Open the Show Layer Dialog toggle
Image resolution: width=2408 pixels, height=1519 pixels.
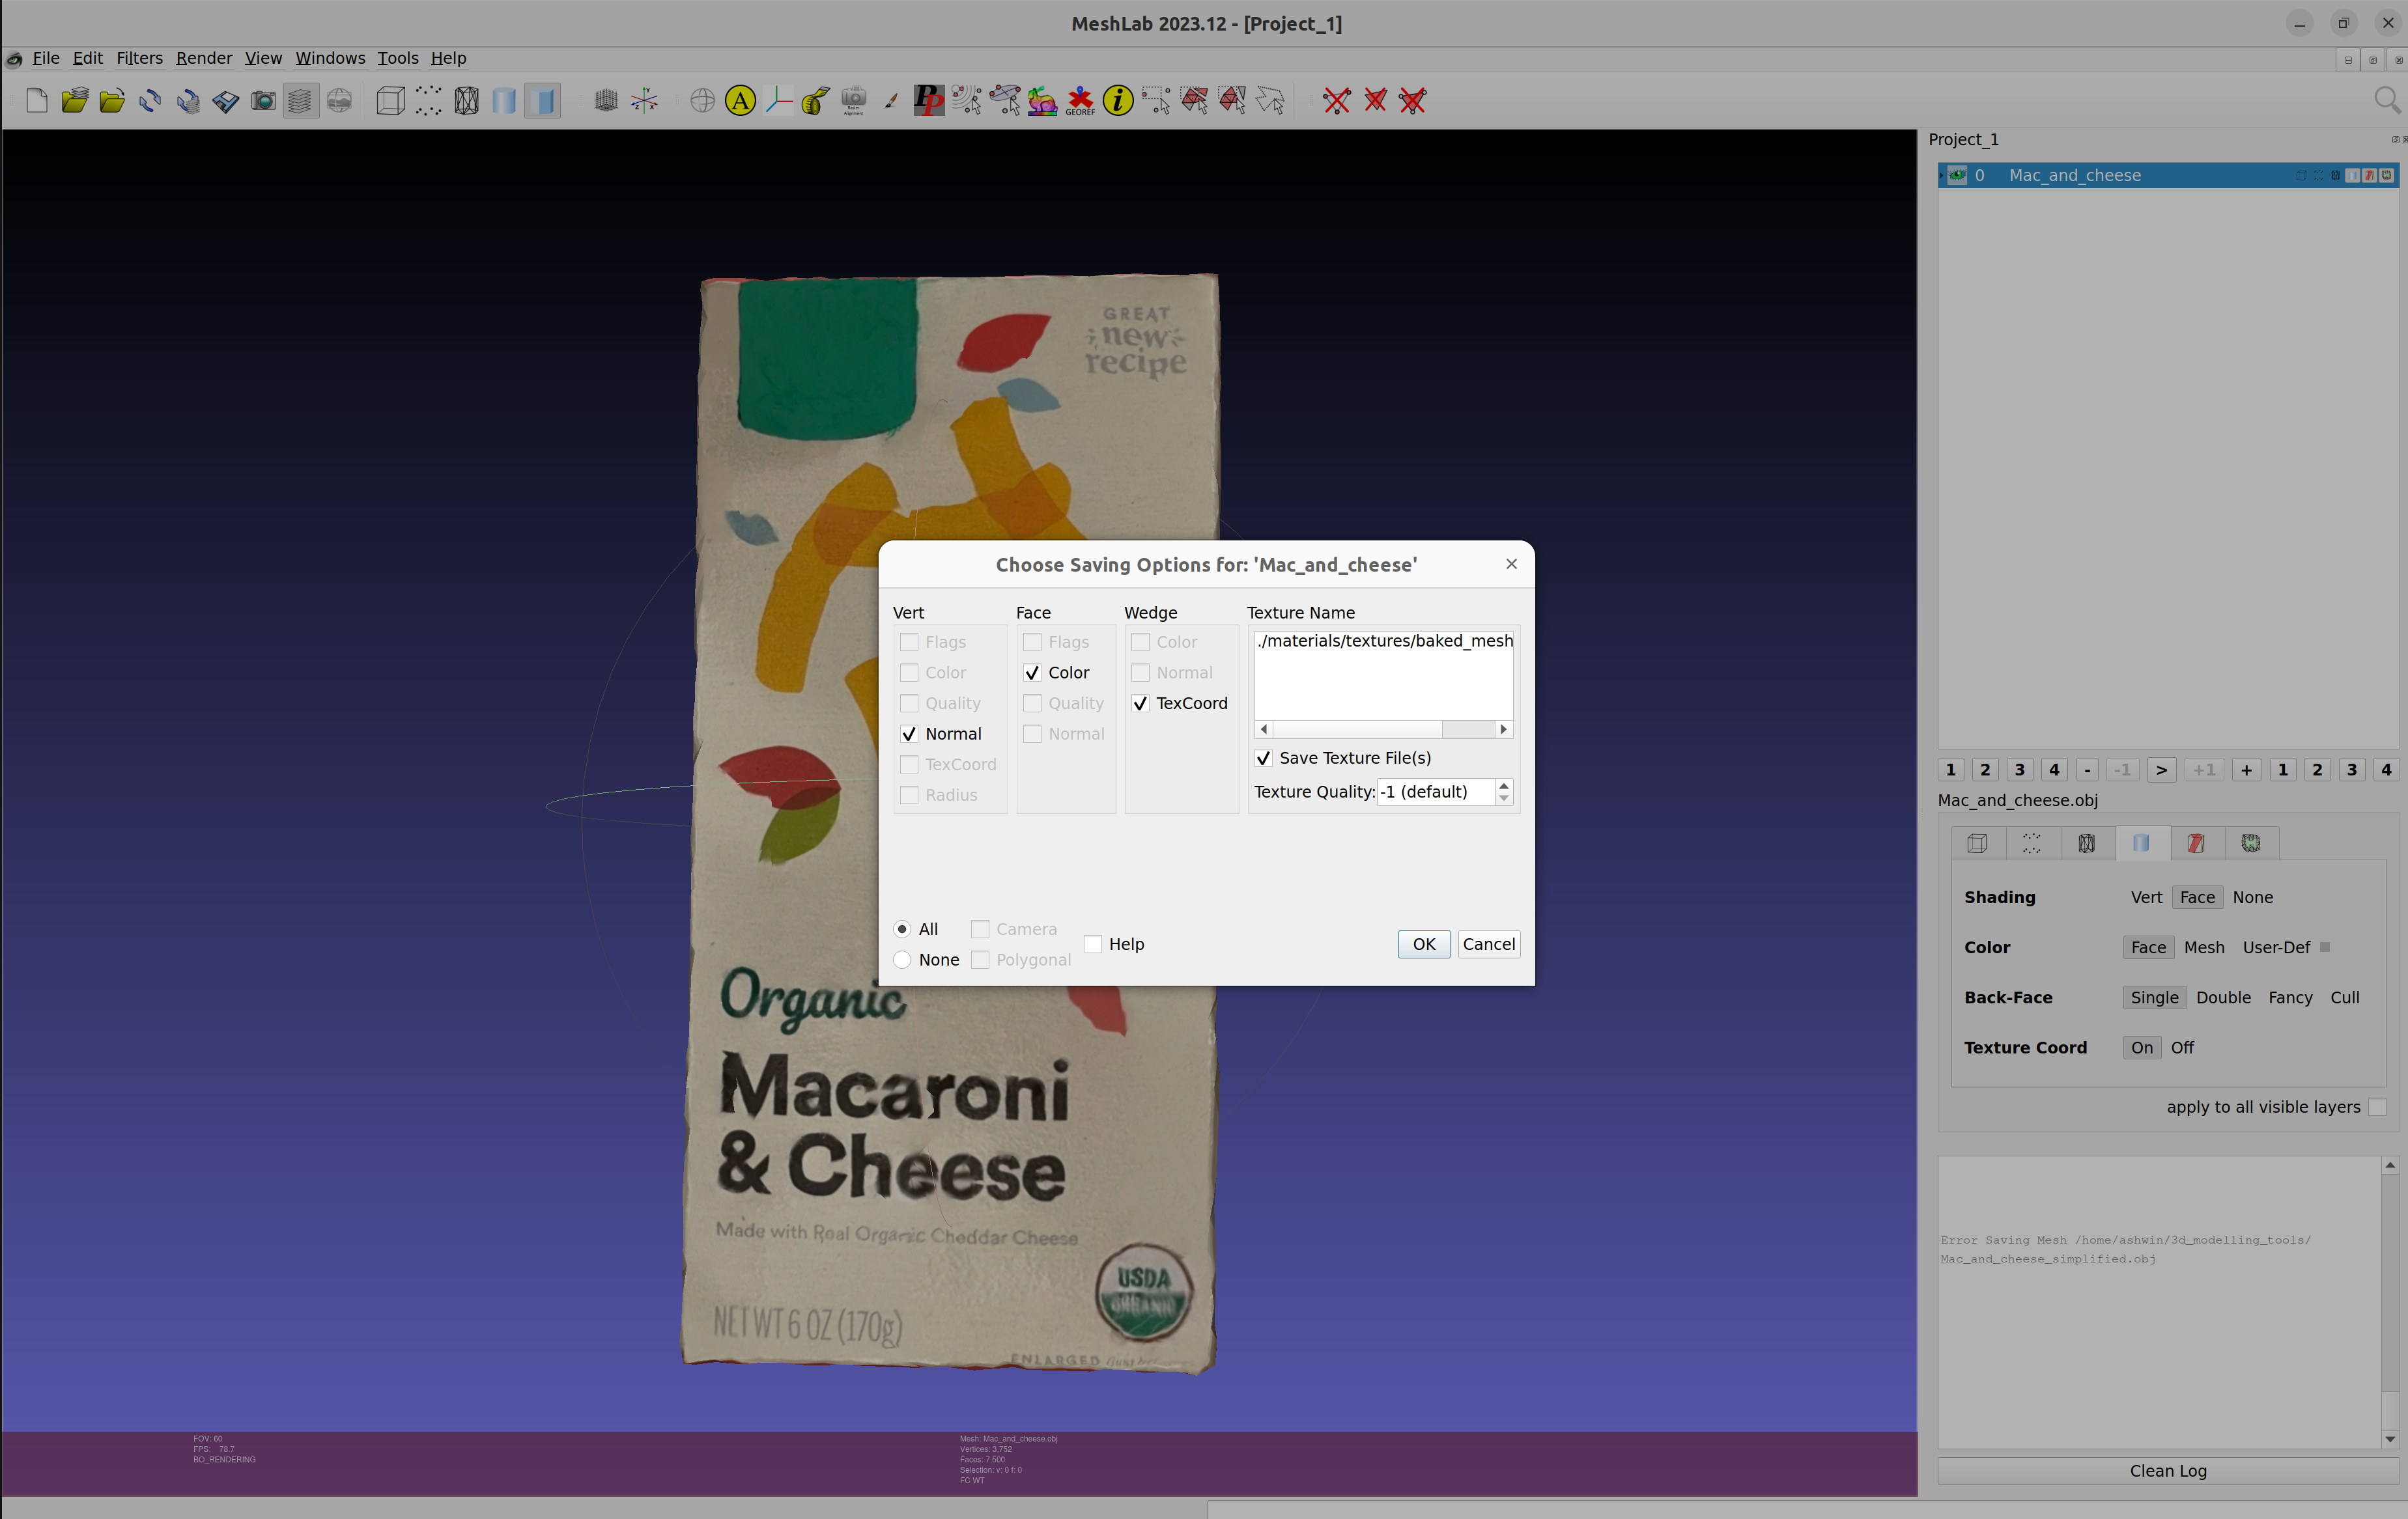pyautogui.click(x=301, y=100)
